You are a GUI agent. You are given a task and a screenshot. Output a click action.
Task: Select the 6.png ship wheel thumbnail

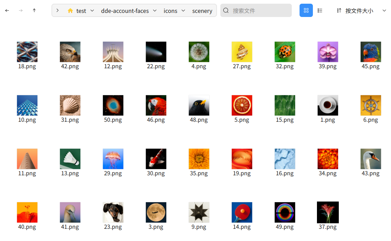click(371, 105)
